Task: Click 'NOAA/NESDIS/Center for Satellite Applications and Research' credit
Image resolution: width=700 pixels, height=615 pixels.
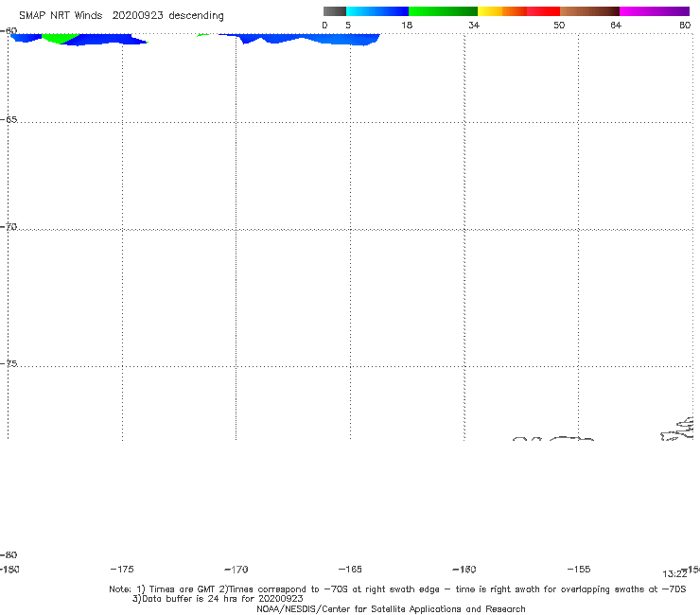Action: coord(391,609)
